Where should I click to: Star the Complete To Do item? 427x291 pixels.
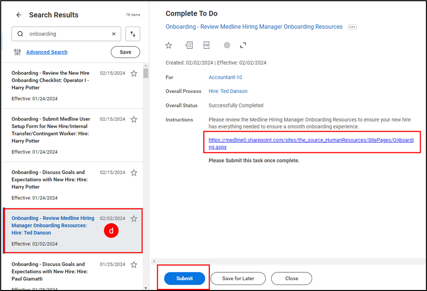coord(168,45)
